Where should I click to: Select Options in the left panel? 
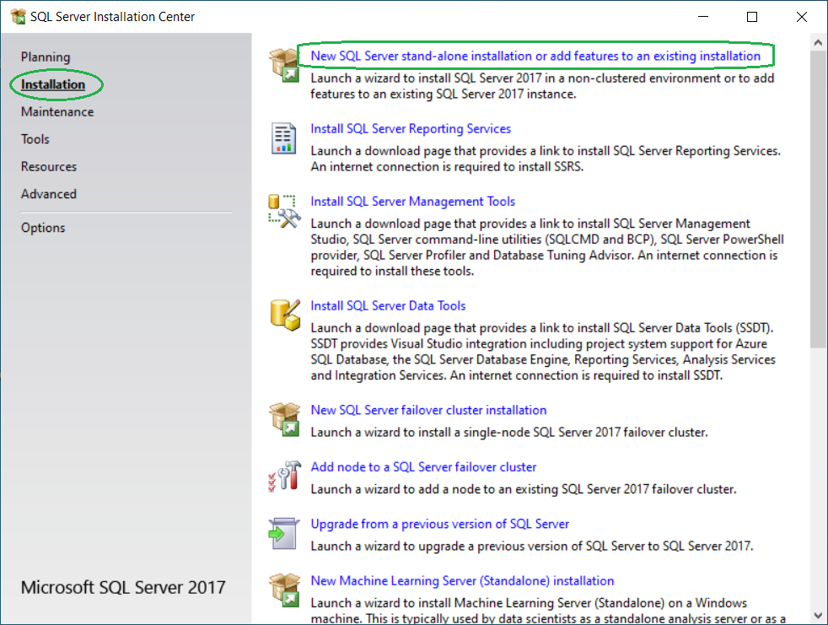(x=43, y=228)
